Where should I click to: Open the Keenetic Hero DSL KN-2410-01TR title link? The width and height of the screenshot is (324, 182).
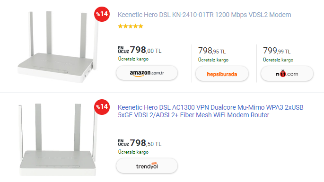[x=204, y=15]
